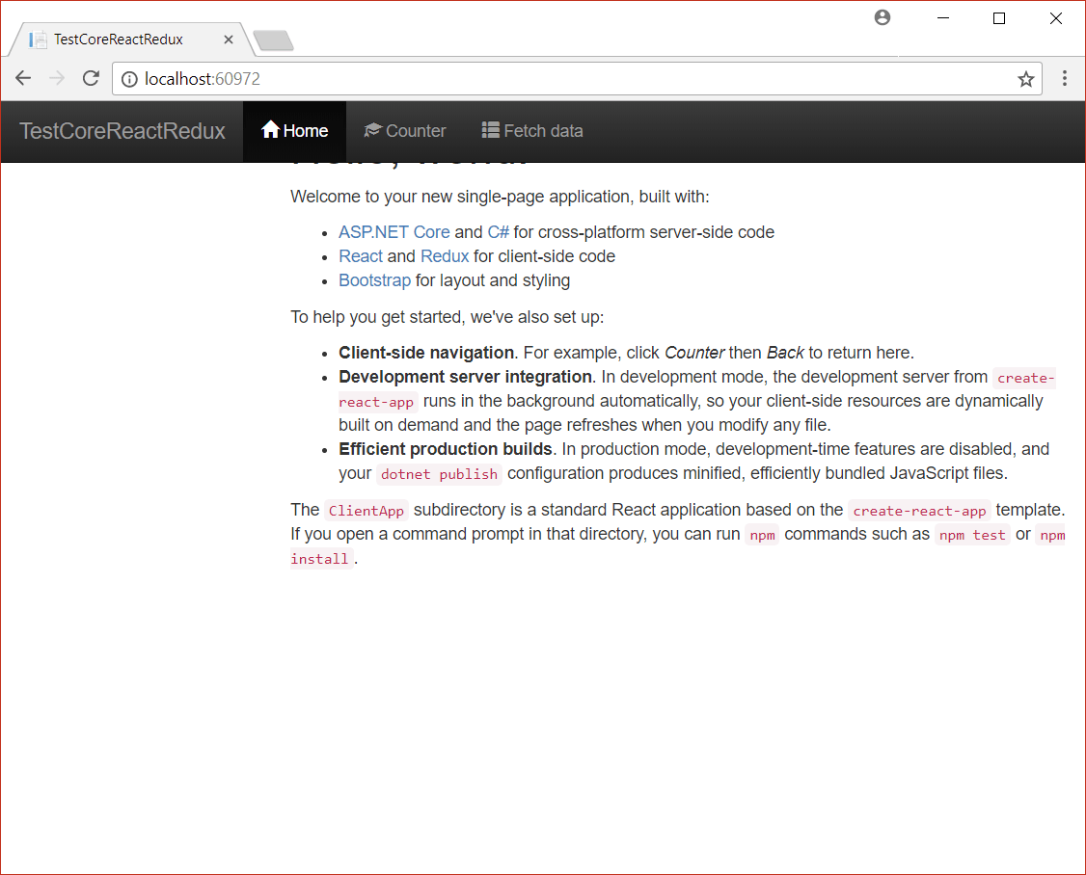Bookmark page with star icon

click(1025, 79)
